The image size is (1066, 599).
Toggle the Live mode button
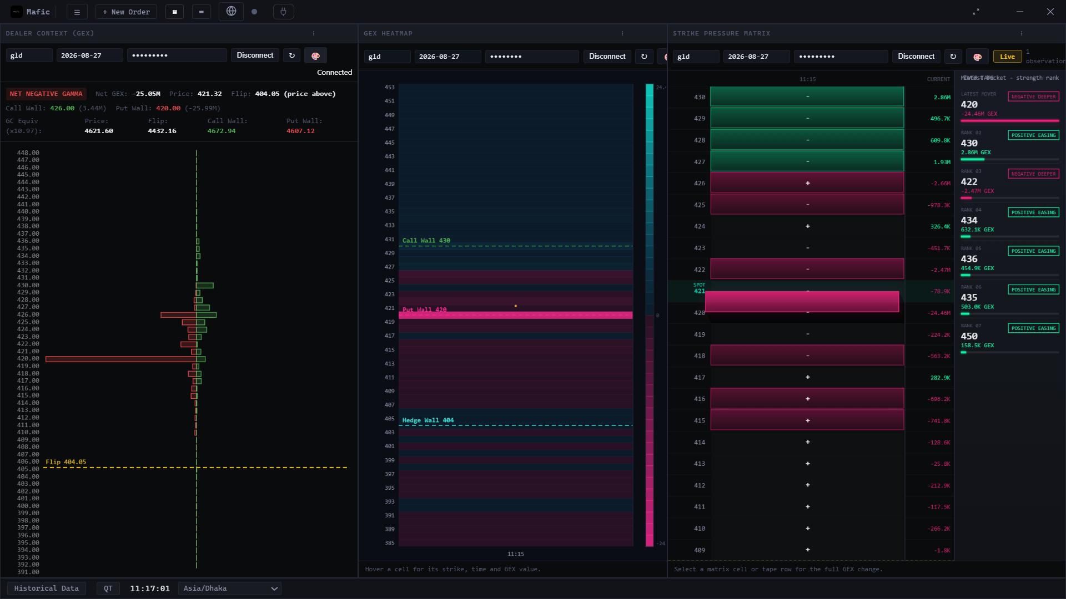(x=1007, y=57)
